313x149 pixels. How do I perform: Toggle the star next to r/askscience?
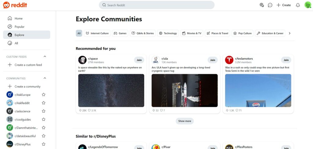(x=43, y=111)
